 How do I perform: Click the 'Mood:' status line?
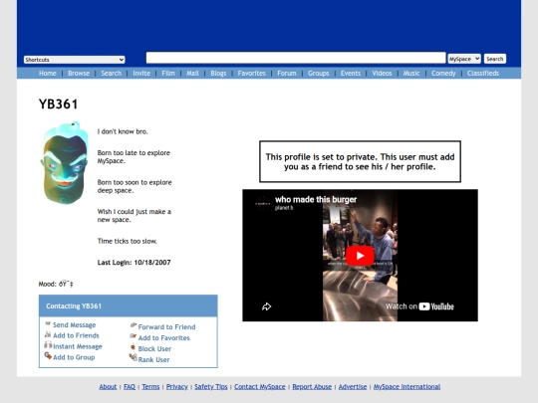click(x=56, y=284)
